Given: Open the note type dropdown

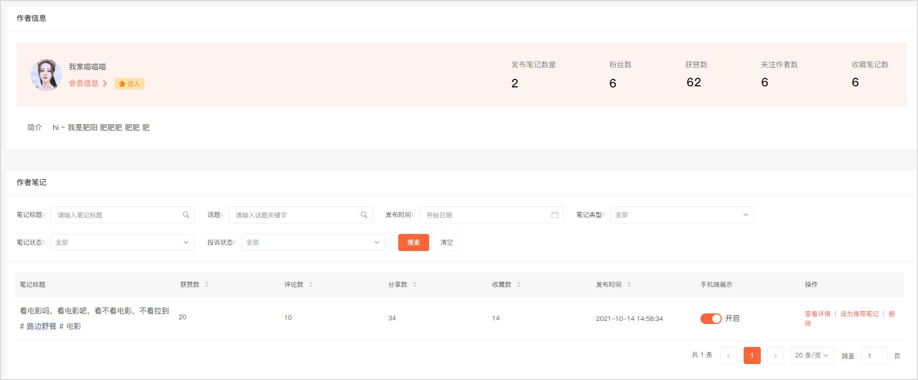Looking at the screenshot, I should click(682, 215).
